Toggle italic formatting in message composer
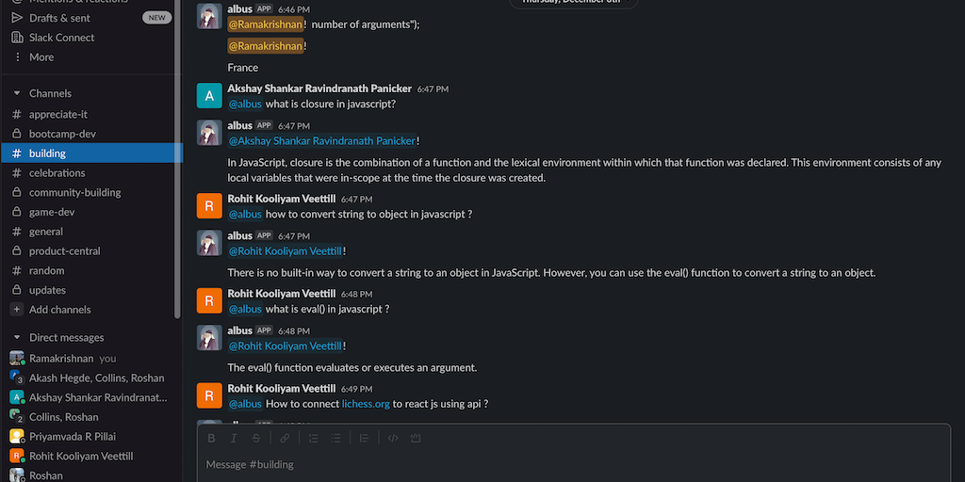This screenshot has height=482, width=965. [235, 438]
